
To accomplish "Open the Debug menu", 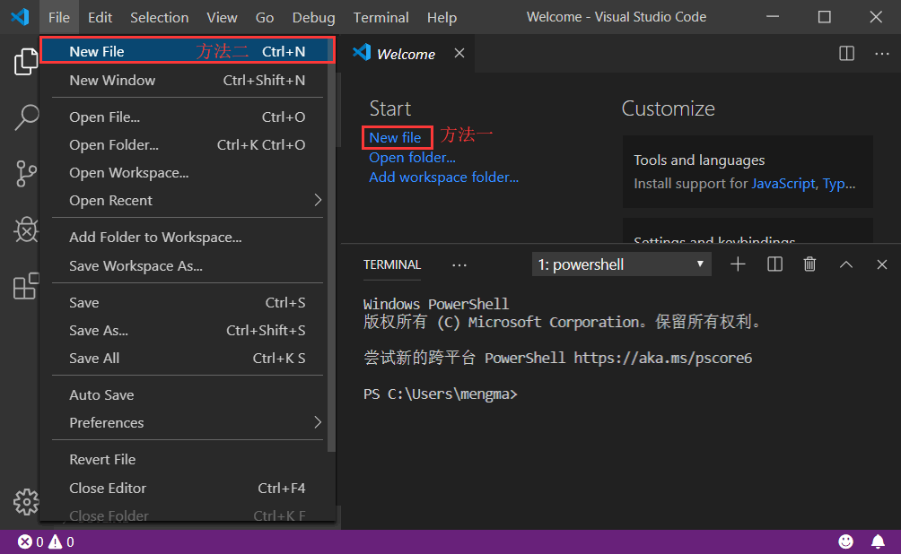I will [312, 17].
